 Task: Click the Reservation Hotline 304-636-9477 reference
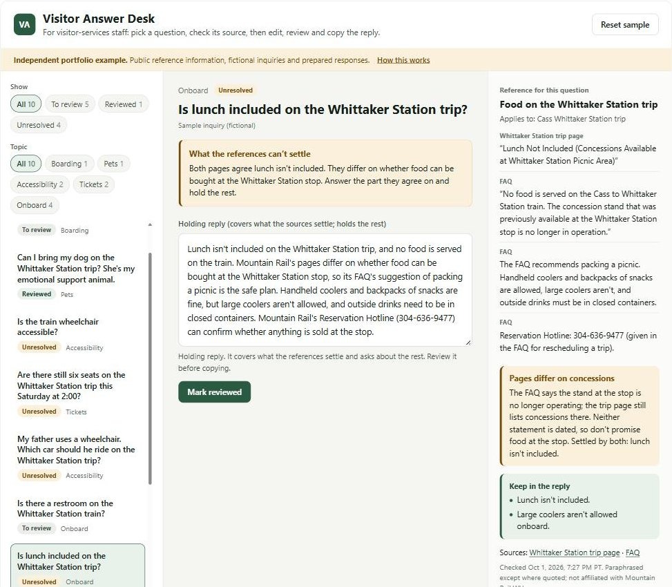(577, 341)
